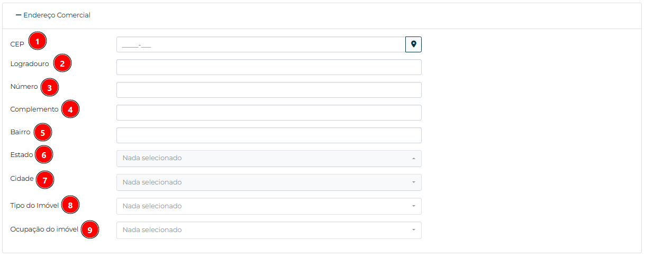Open the Cidade dropdown
This screenshot has width=645, height=258.
pos(269,182)
